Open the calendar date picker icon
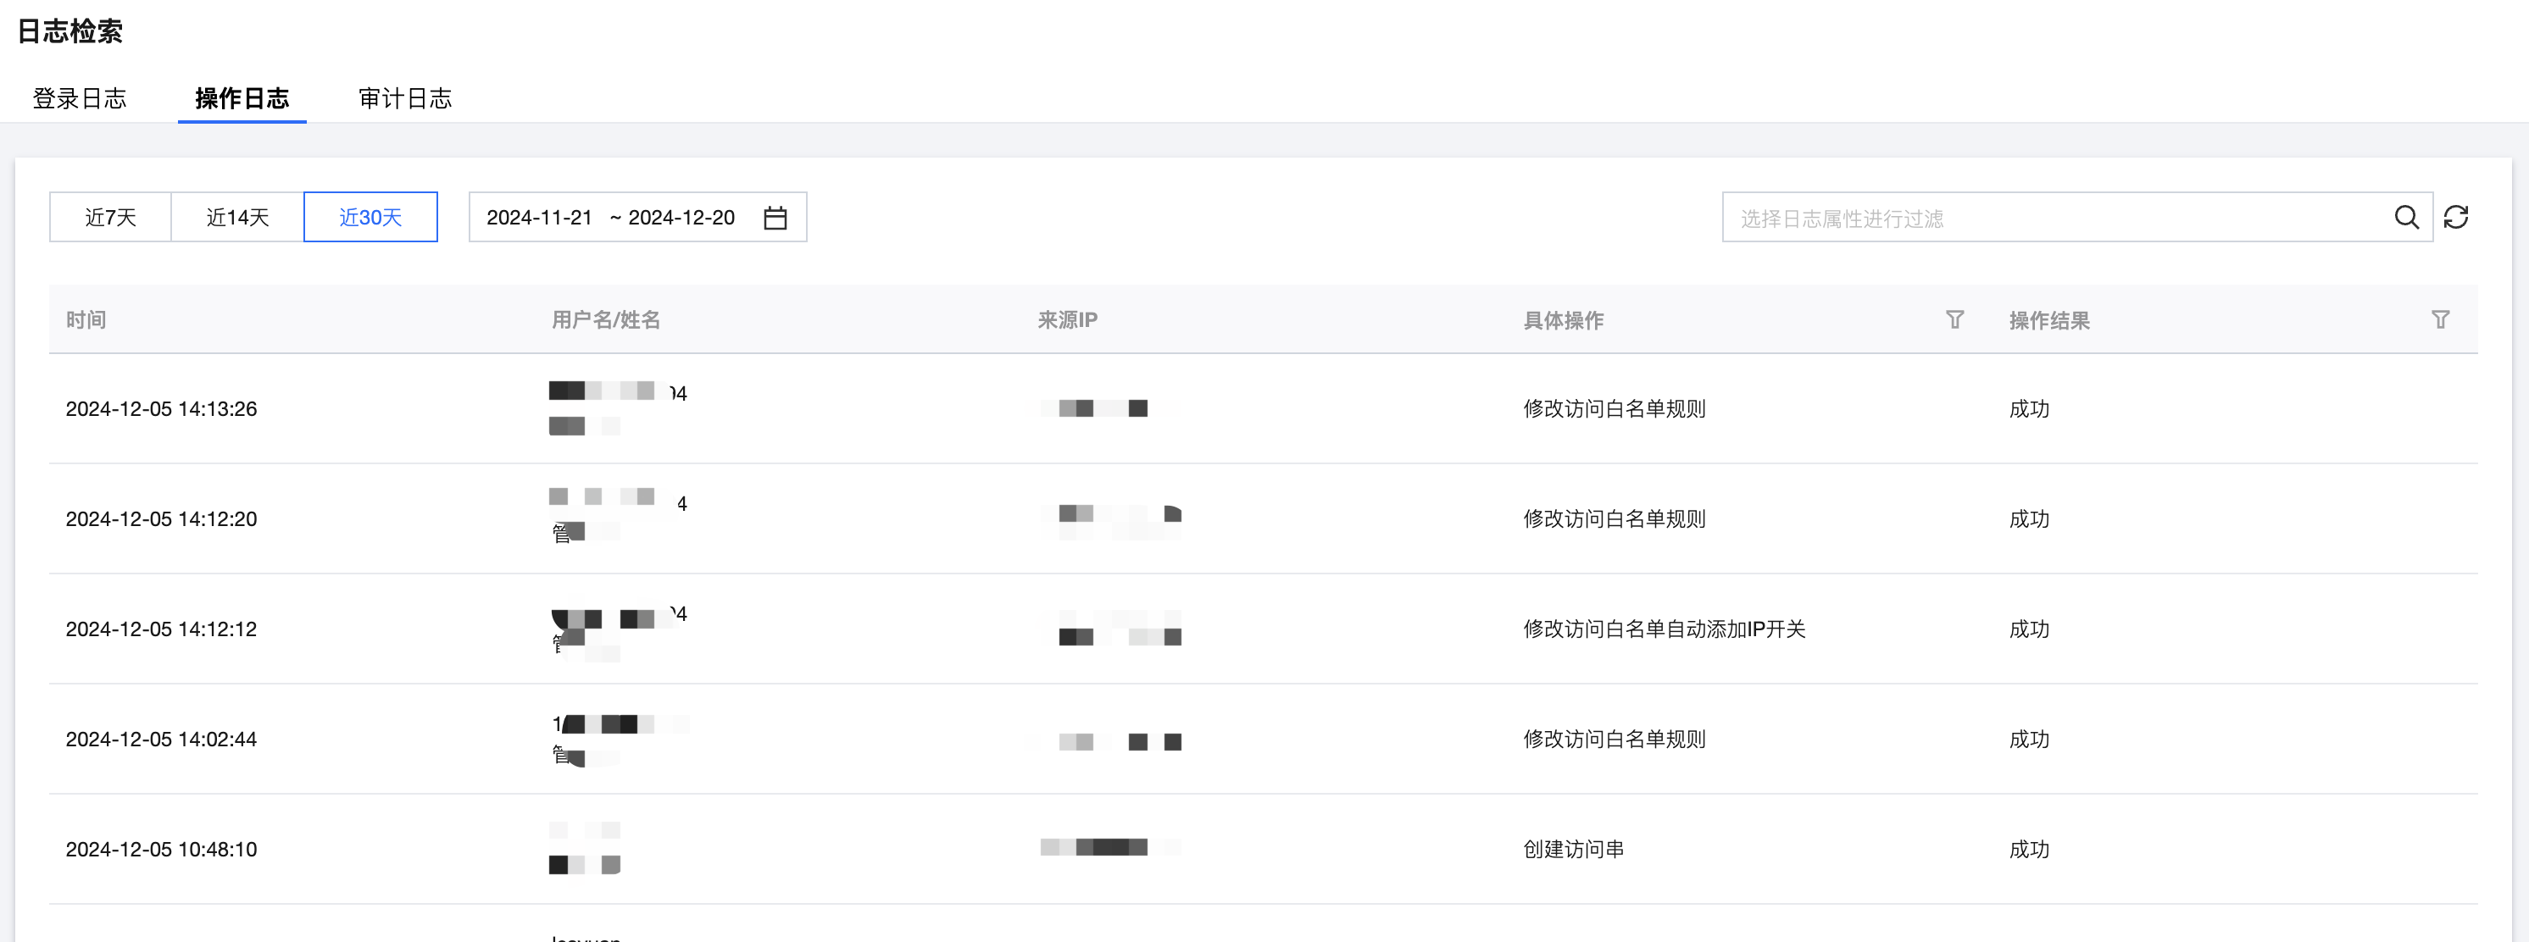Image resolution: width=2529 pixels, height=942 pixels. coord(775,218)
